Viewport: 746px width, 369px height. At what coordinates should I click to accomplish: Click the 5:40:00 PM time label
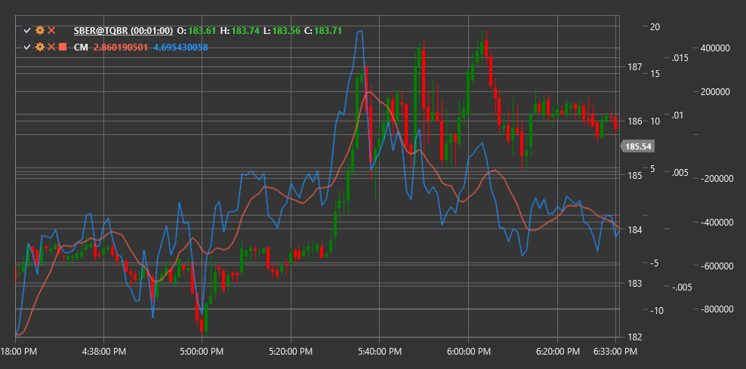click(x=379, y=352)
